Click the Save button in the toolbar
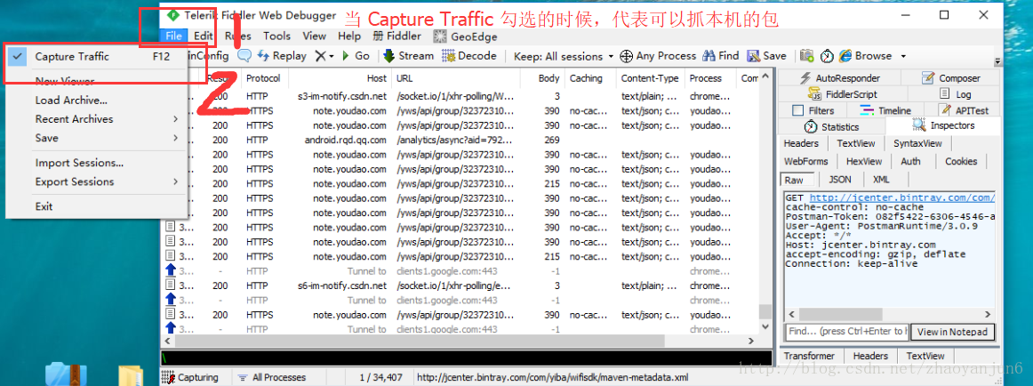 click(767, 56)
